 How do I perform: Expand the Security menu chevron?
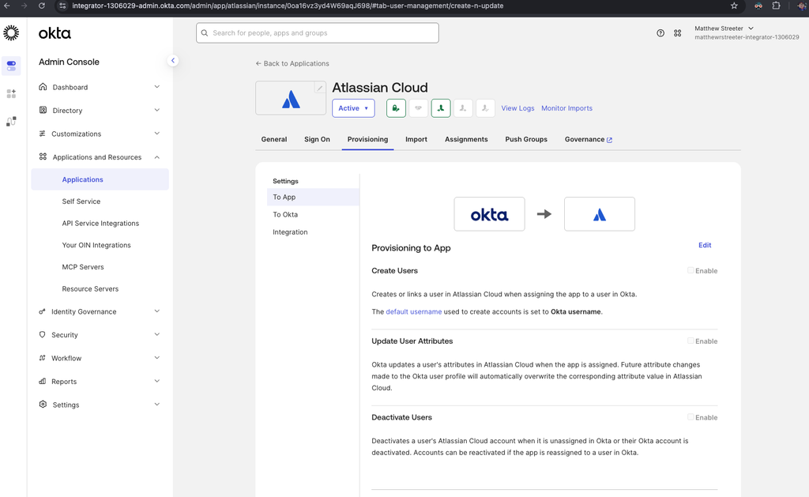157,334
